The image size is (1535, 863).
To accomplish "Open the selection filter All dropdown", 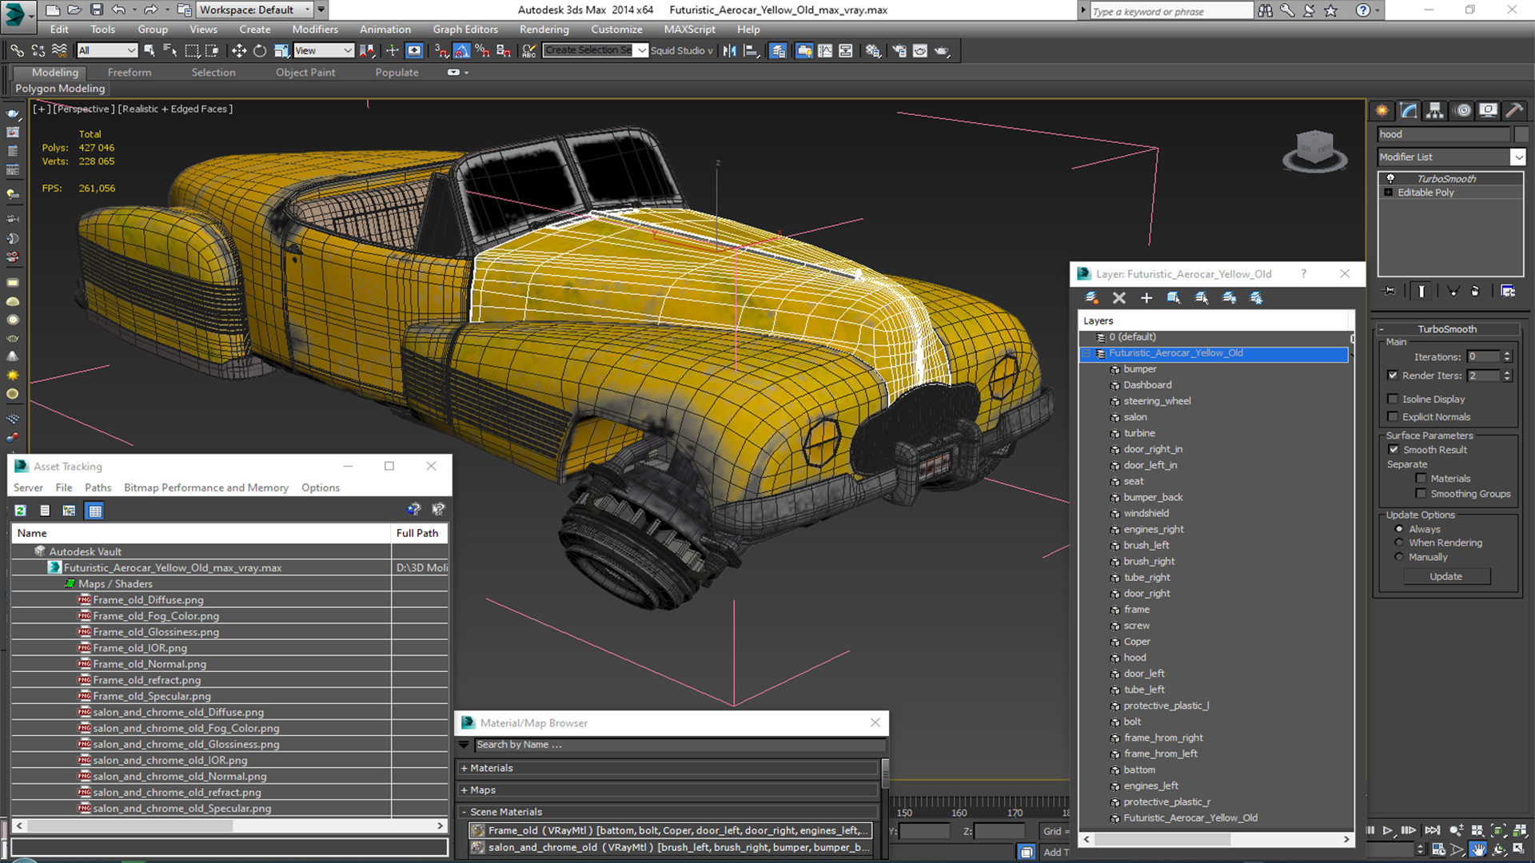I will 107,50.
